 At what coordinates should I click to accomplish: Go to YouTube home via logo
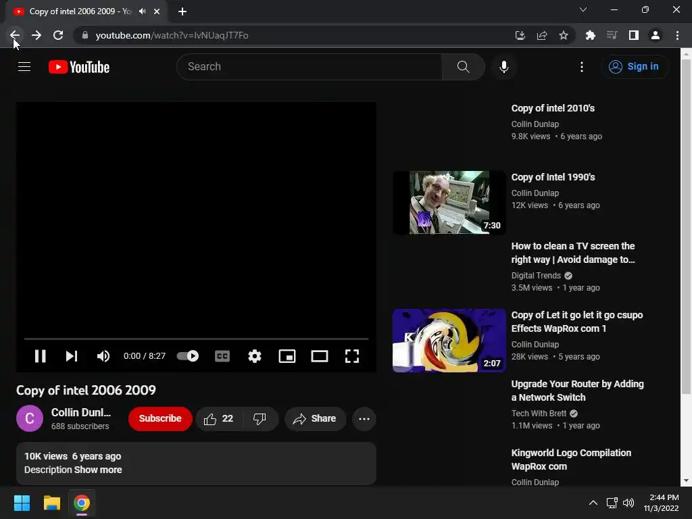(79, 67)
